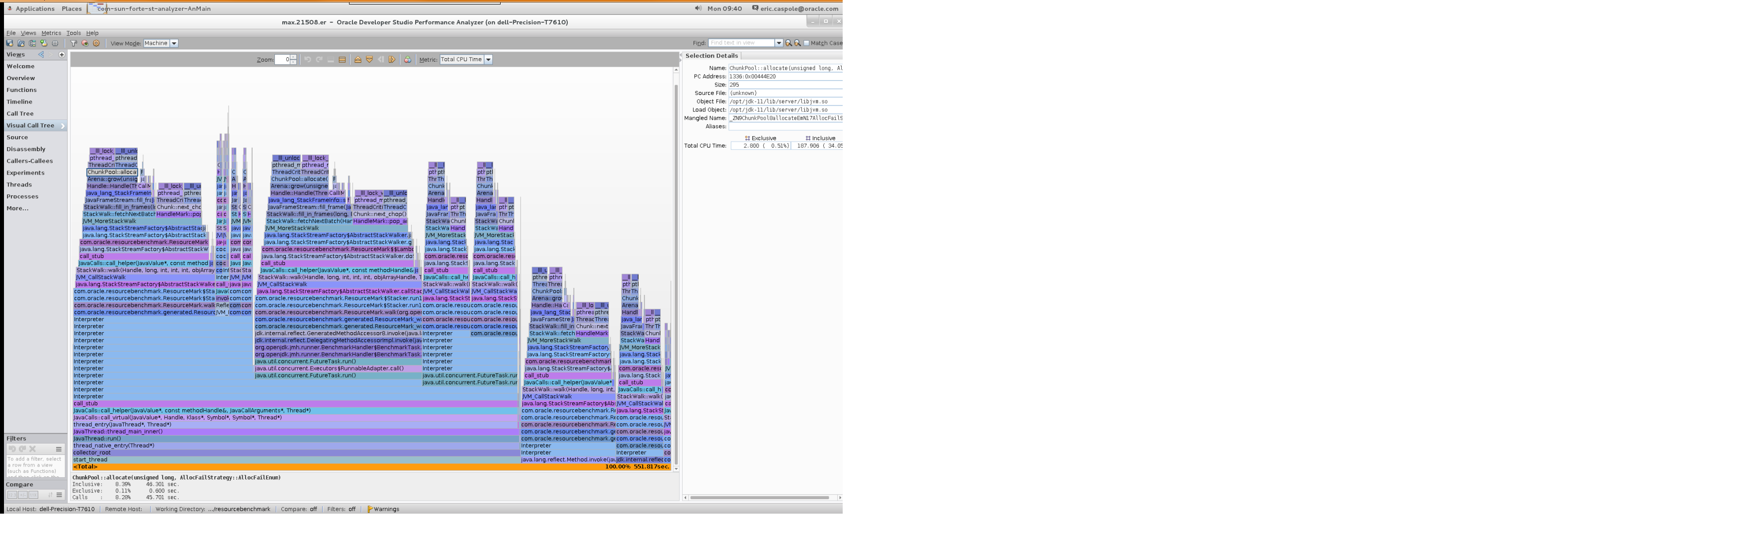
Task: Click the filter funnel toolbar icon
Action: click(x=74, y=43)
